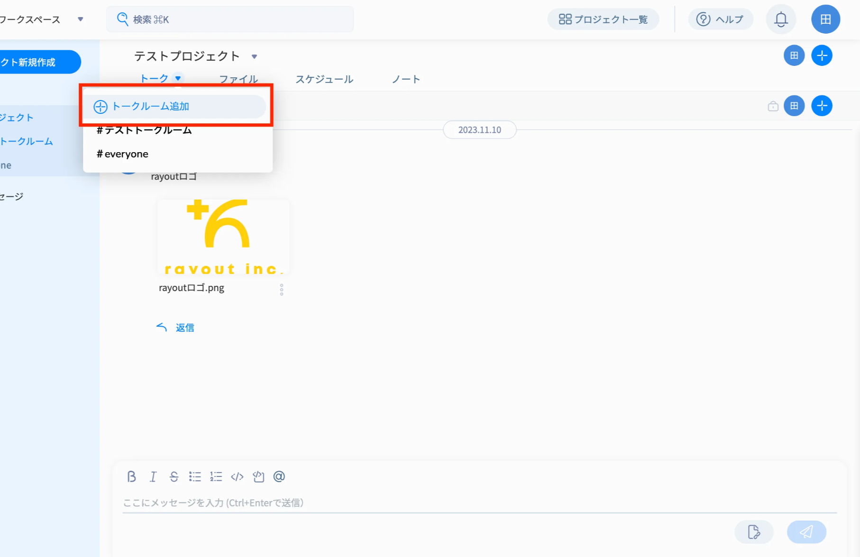860x557 pixels.
Task: Click the grid avatar beside project title
Action: [x=794, y=55]
